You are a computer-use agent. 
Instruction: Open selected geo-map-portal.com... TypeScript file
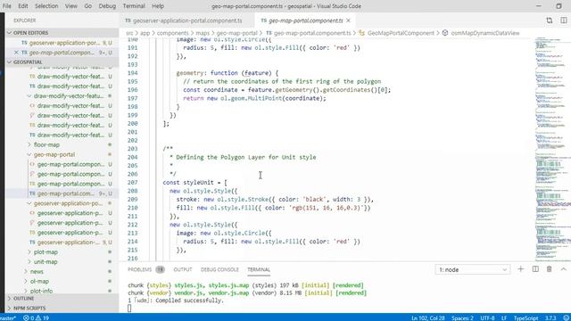pos(65,193)
